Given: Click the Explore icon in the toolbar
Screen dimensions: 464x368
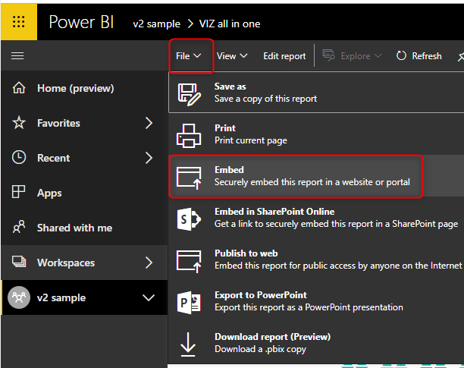Looking at the screenshot, I should [328, 55].
